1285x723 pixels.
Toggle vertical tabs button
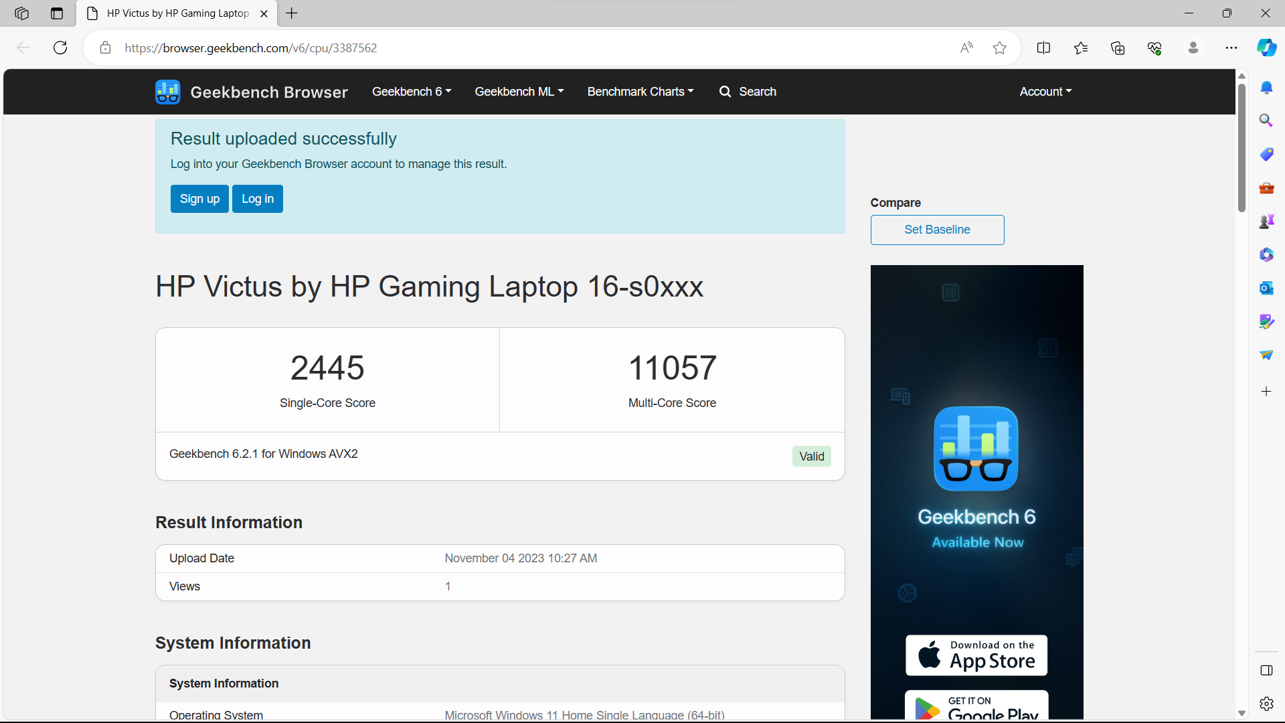coord(57,13)
